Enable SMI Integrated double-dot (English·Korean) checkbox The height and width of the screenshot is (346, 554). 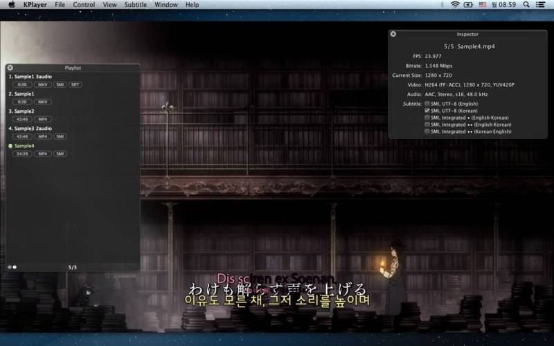point(427,125)
